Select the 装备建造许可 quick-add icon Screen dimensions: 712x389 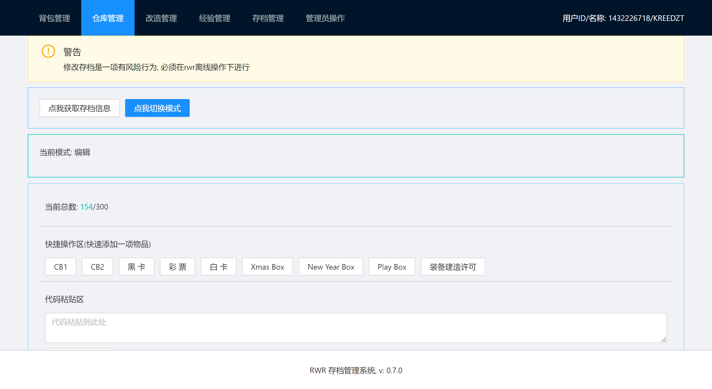(451, 267)
